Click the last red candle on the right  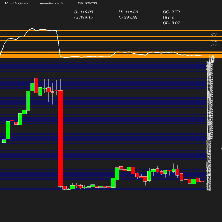pyautogui.click(x=202, y=182)
